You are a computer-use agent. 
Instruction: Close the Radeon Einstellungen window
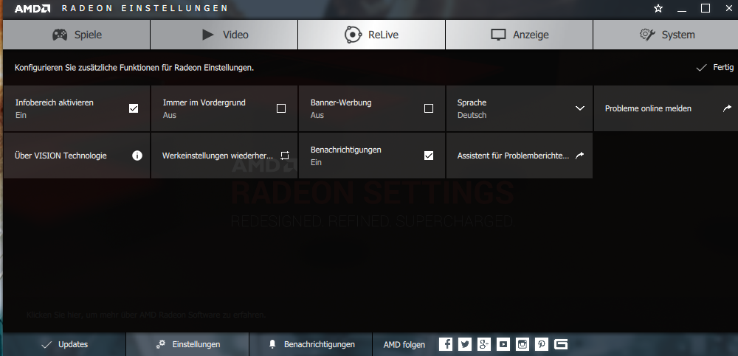tap(729, 8)
